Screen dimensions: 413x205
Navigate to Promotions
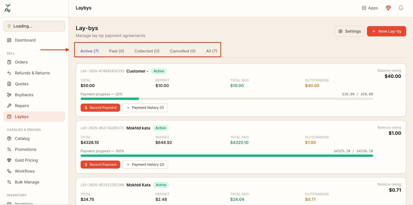[x=34, y=150]
